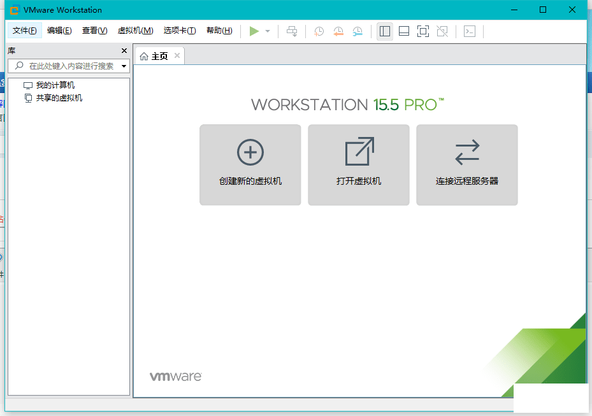Open the 选项卡(T) menu
Screen dimensions: 592x416
click(180, 31)
